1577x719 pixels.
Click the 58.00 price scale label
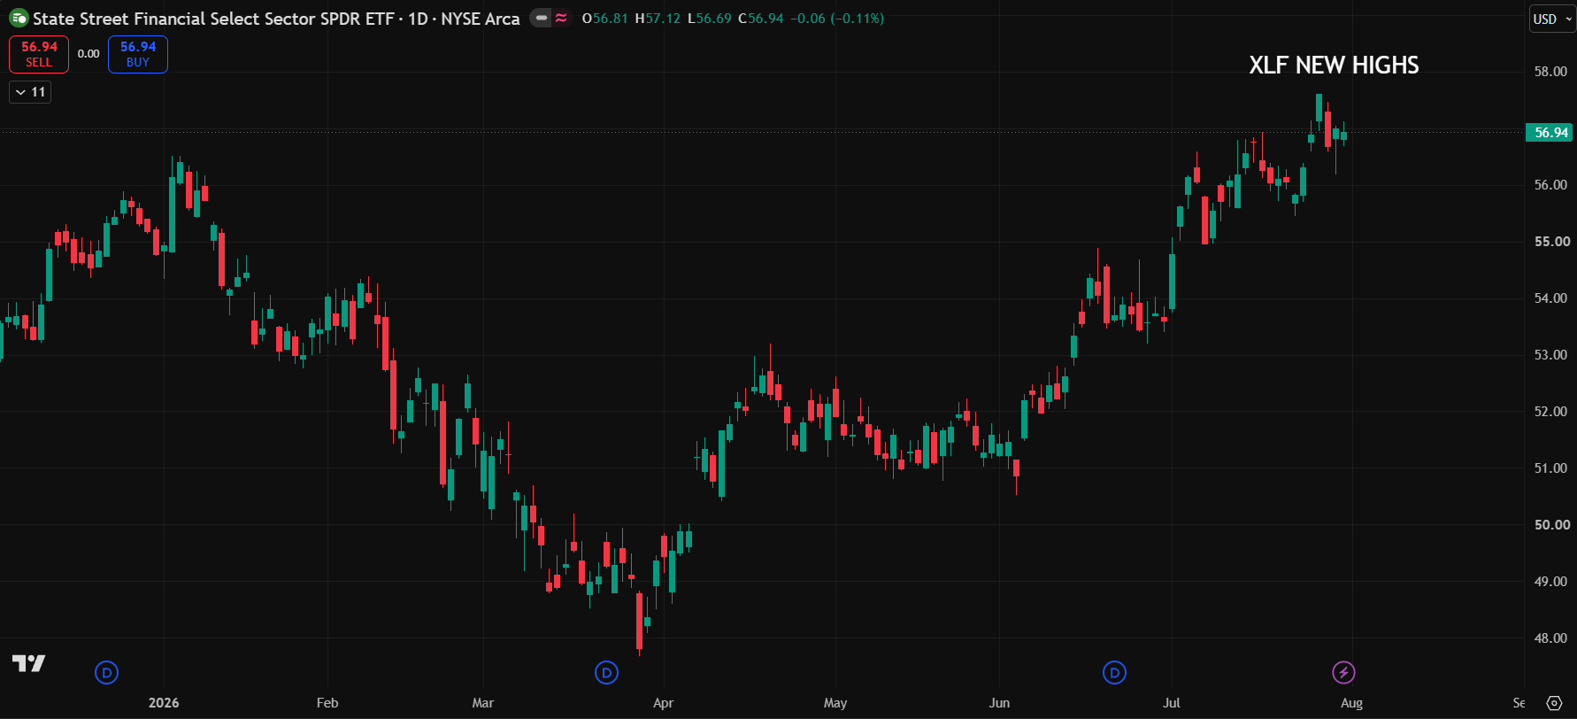[x=1550, y=72]
